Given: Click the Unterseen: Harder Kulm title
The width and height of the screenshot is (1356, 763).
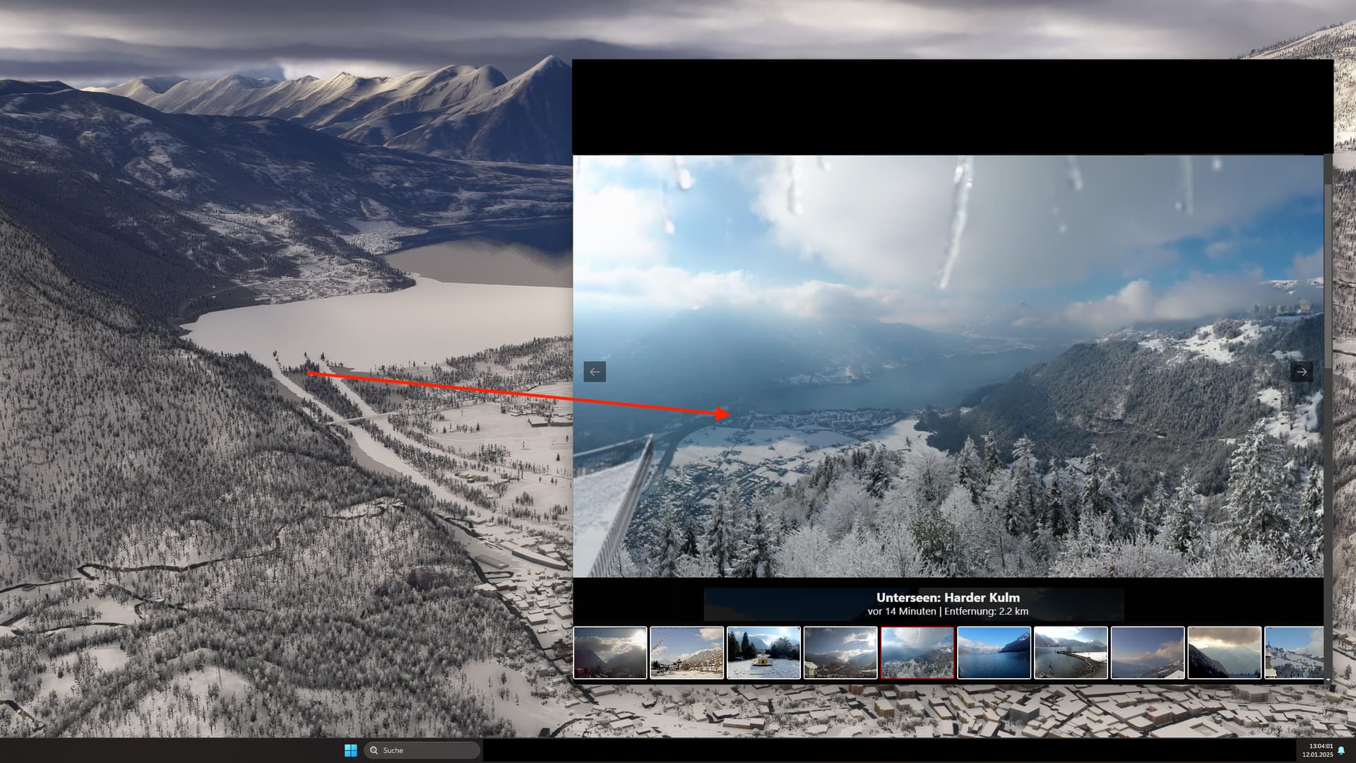Looking at the screenshot, I should (948, 598).
